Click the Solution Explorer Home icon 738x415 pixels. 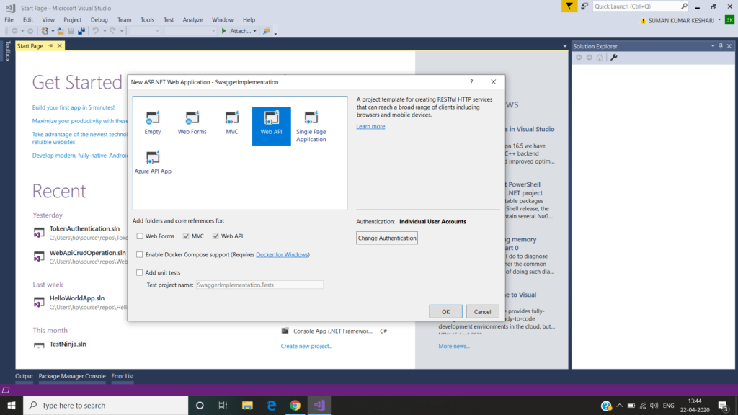599,58
